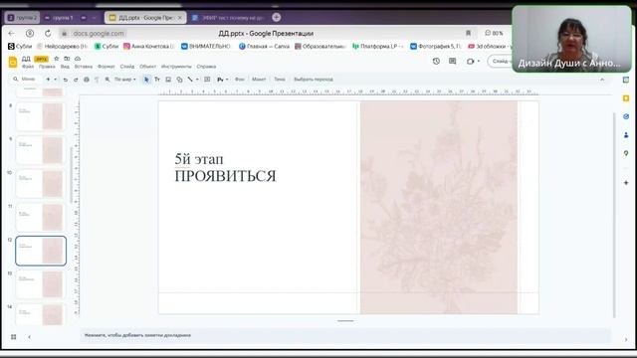Open the Maps side panel icon
The width and height of the screenshot is (637, 358).
(626, 153)
